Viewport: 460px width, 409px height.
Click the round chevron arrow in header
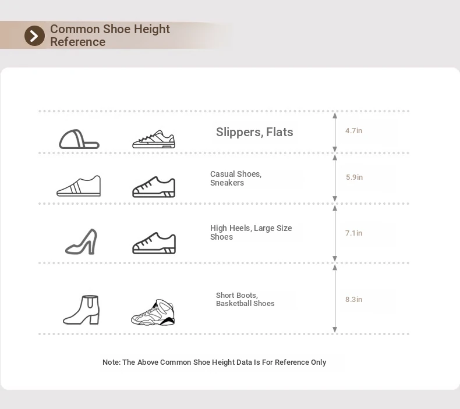34,35
